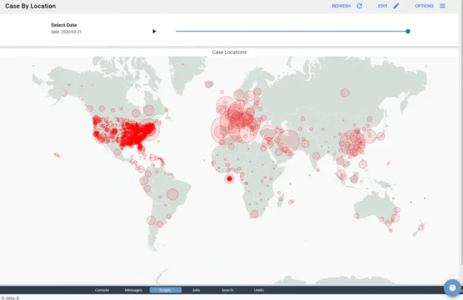This screenshot has width=463, height=300.
Task: Click the solid red bubble off West Africa
Action: (x=230, y=179)
